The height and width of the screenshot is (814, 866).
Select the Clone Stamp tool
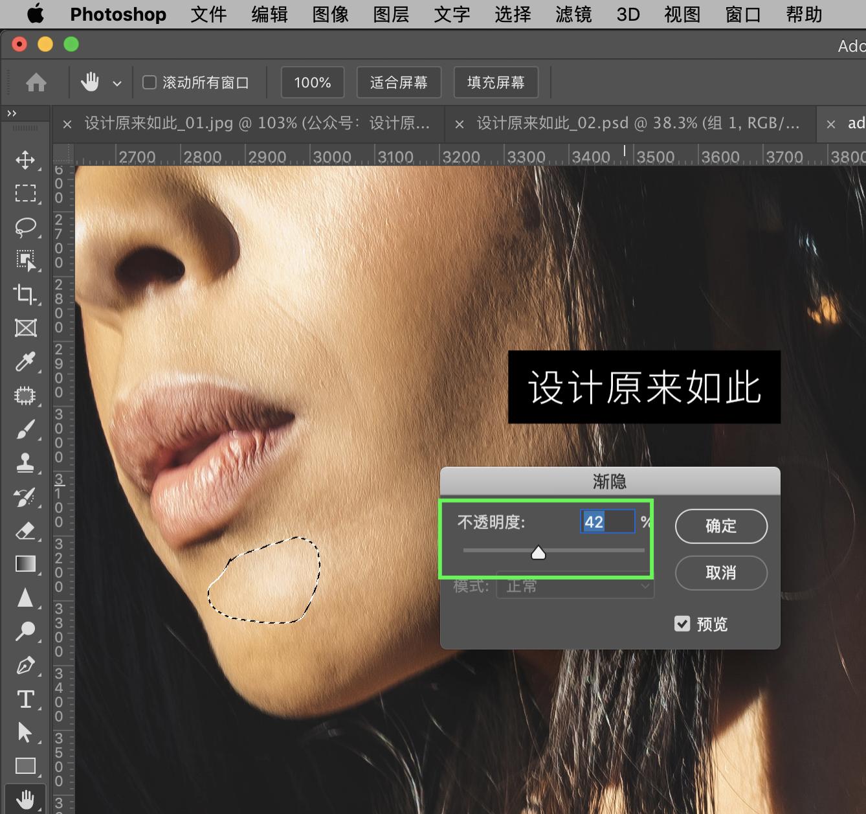(x=26, y=463)
